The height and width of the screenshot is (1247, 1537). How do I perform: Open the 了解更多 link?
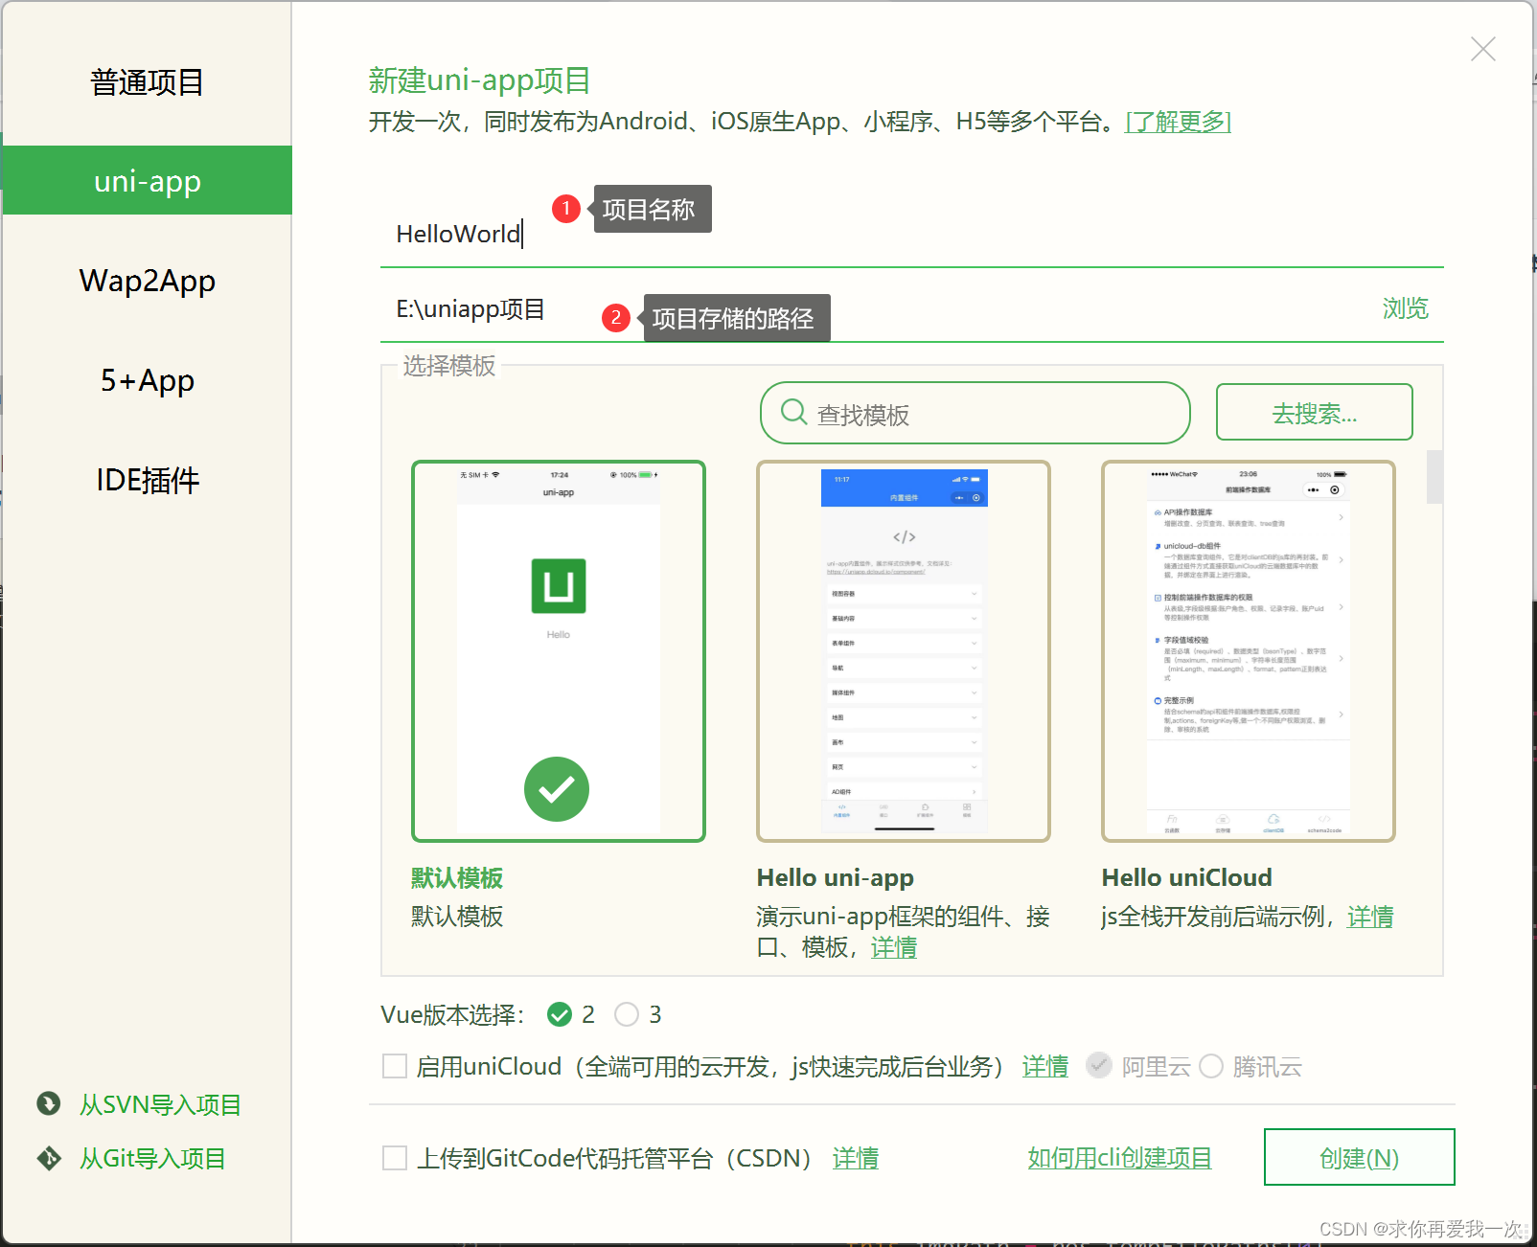1177,122
